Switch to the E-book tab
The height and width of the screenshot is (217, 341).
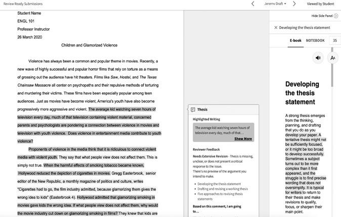click(295, 40)
